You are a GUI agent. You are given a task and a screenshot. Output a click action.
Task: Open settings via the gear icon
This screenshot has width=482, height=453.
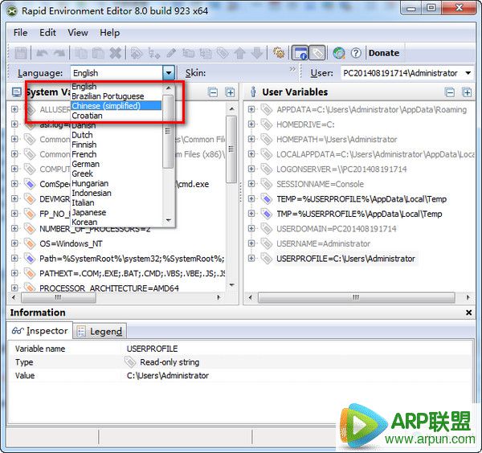[279, 53]
